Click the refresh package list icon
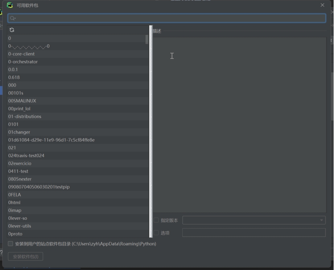334x270 pixels. (12, 30)
